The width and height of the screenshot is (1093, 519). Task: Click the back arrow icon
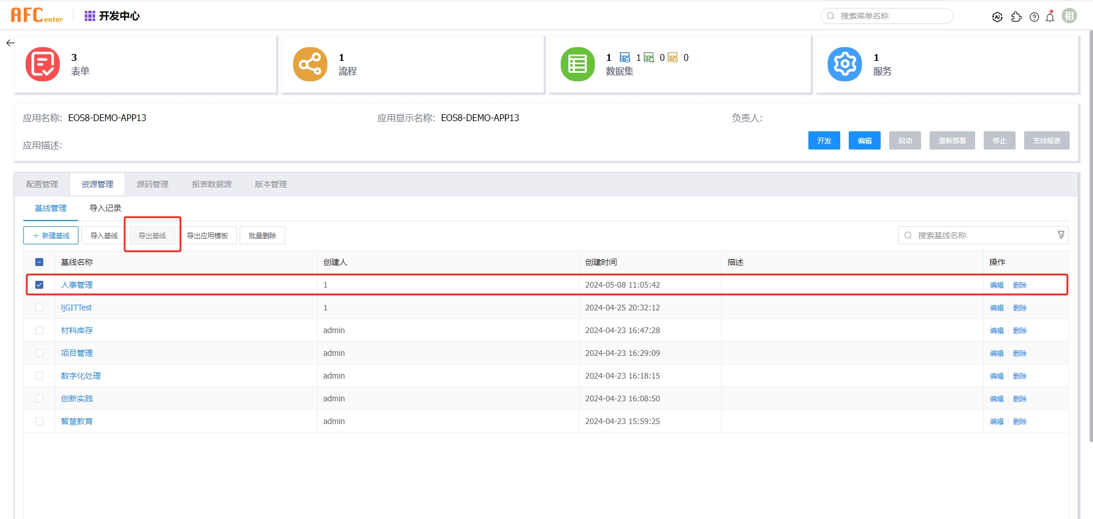(10, 43)
